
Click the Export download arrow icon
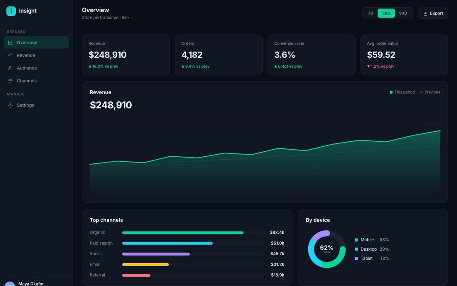[x=425, y=13]
